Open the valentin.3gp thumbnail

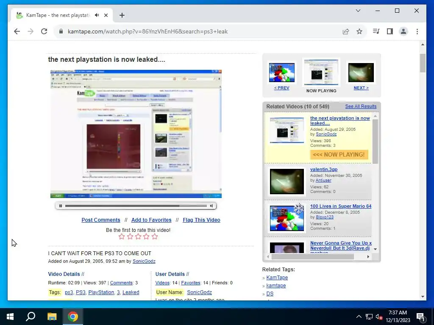[x=287, y=182]
